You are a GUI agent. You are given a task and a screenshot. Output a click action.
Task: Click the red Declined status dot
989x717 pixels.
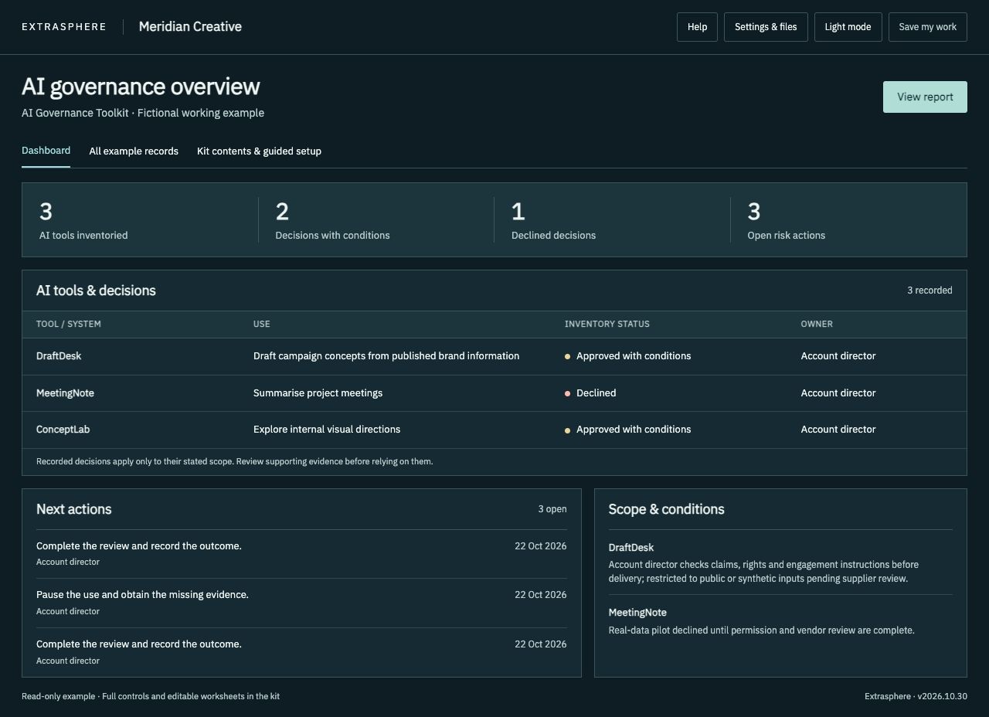pyautogui.click(x=568, y=394)
